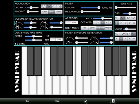Viewport: 139px width, 104px height.
Task: Set step mode to UP
Action: click(x=85, y=28)
